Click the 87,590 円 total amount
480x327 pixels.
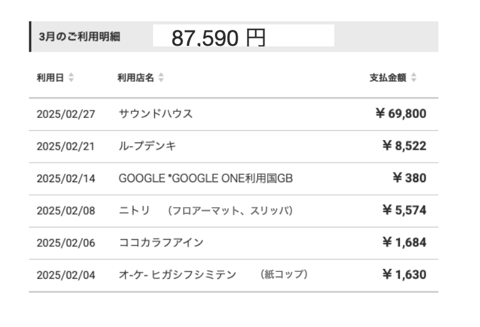click(x=219, y=38)
